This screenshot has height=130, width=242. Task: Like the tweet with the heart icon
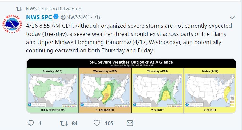(x=96, y=123)
